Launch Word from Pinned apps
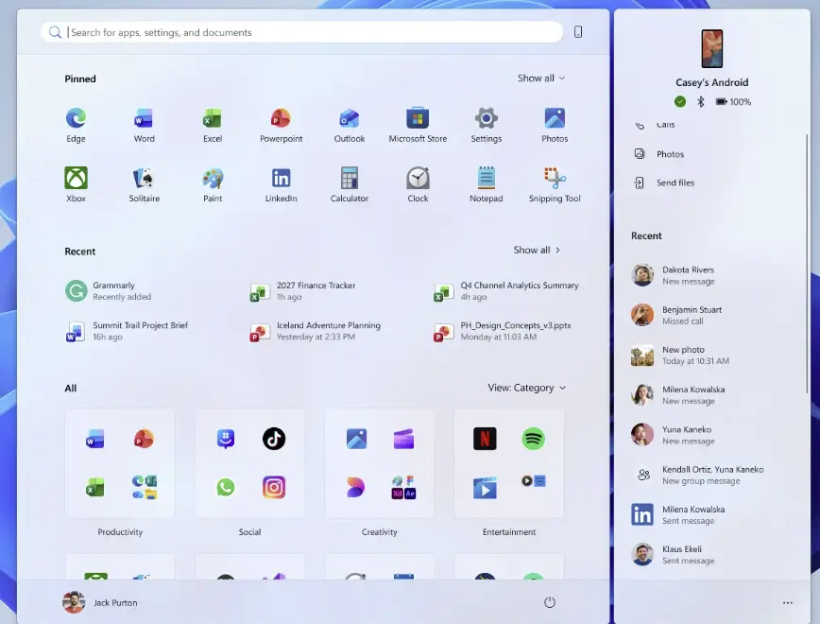Image resolution: width=820 pixels, height=624 pixels. pos(144,125)
